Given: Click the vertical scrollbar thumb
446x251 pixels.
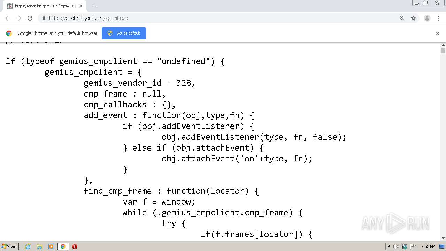Looking at the screenshot, I should click(x=443, y=51).
